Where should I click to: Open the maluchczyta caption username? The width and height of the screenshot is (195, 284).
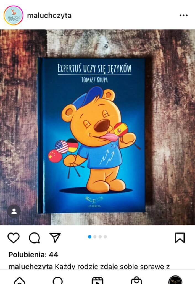pyautogui.click(x=31, y=267)
